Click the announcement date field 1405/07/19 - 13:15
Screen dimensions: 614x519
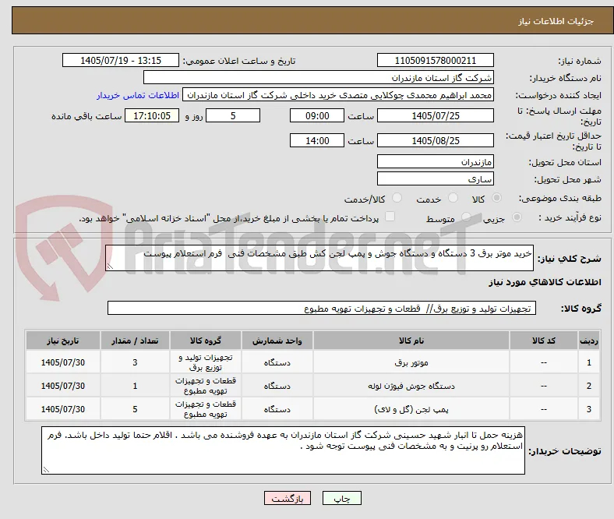[x=121, y=60]
